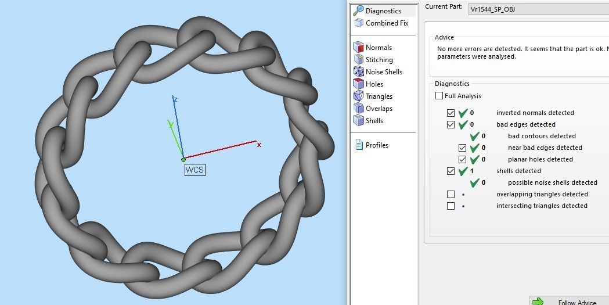The width and height of the screenshot is (609, 305).
Task: Click the green Follow Advice arrow icon
Action: pos(538,302)
